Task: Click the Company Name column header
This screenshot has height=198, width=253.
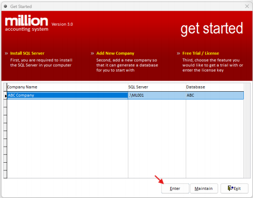Action: tap(67, 87)
